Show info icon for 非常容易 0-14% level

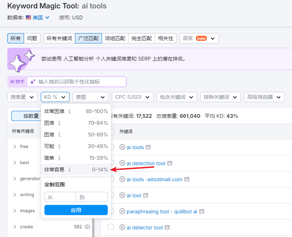click(x=70, y=170)
